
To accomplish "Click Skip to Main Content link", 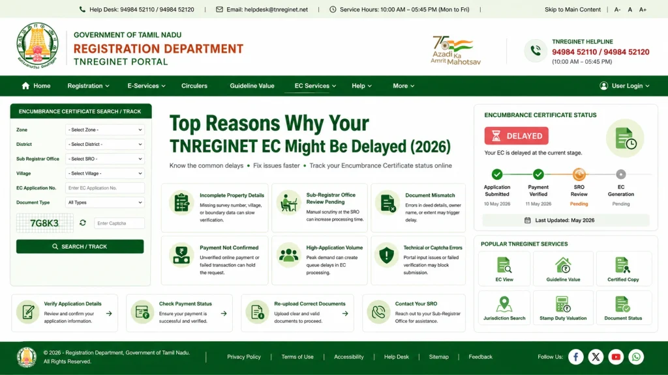I will [x=573, y=9].
